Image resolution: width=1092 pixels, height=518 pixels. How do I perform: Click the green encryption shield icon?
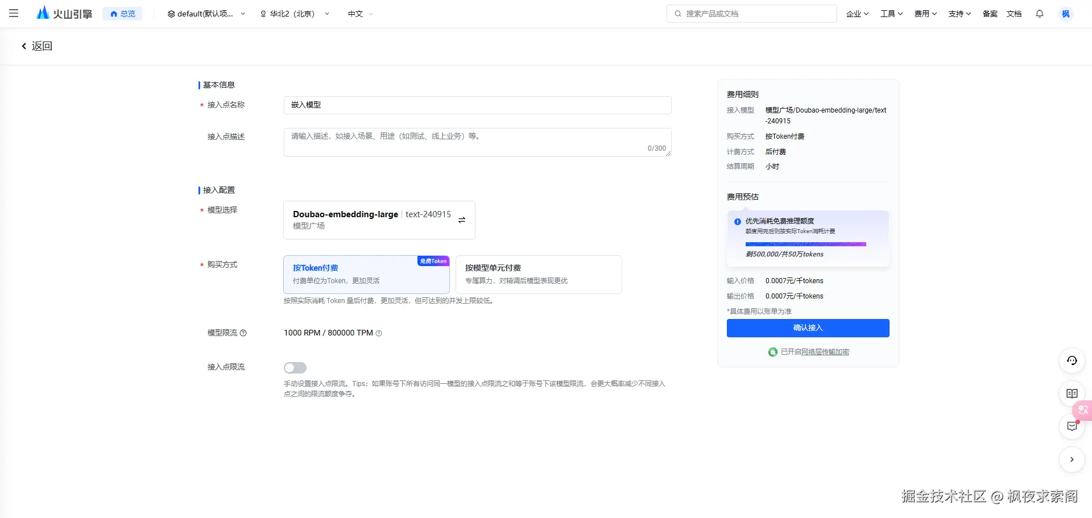772,352
